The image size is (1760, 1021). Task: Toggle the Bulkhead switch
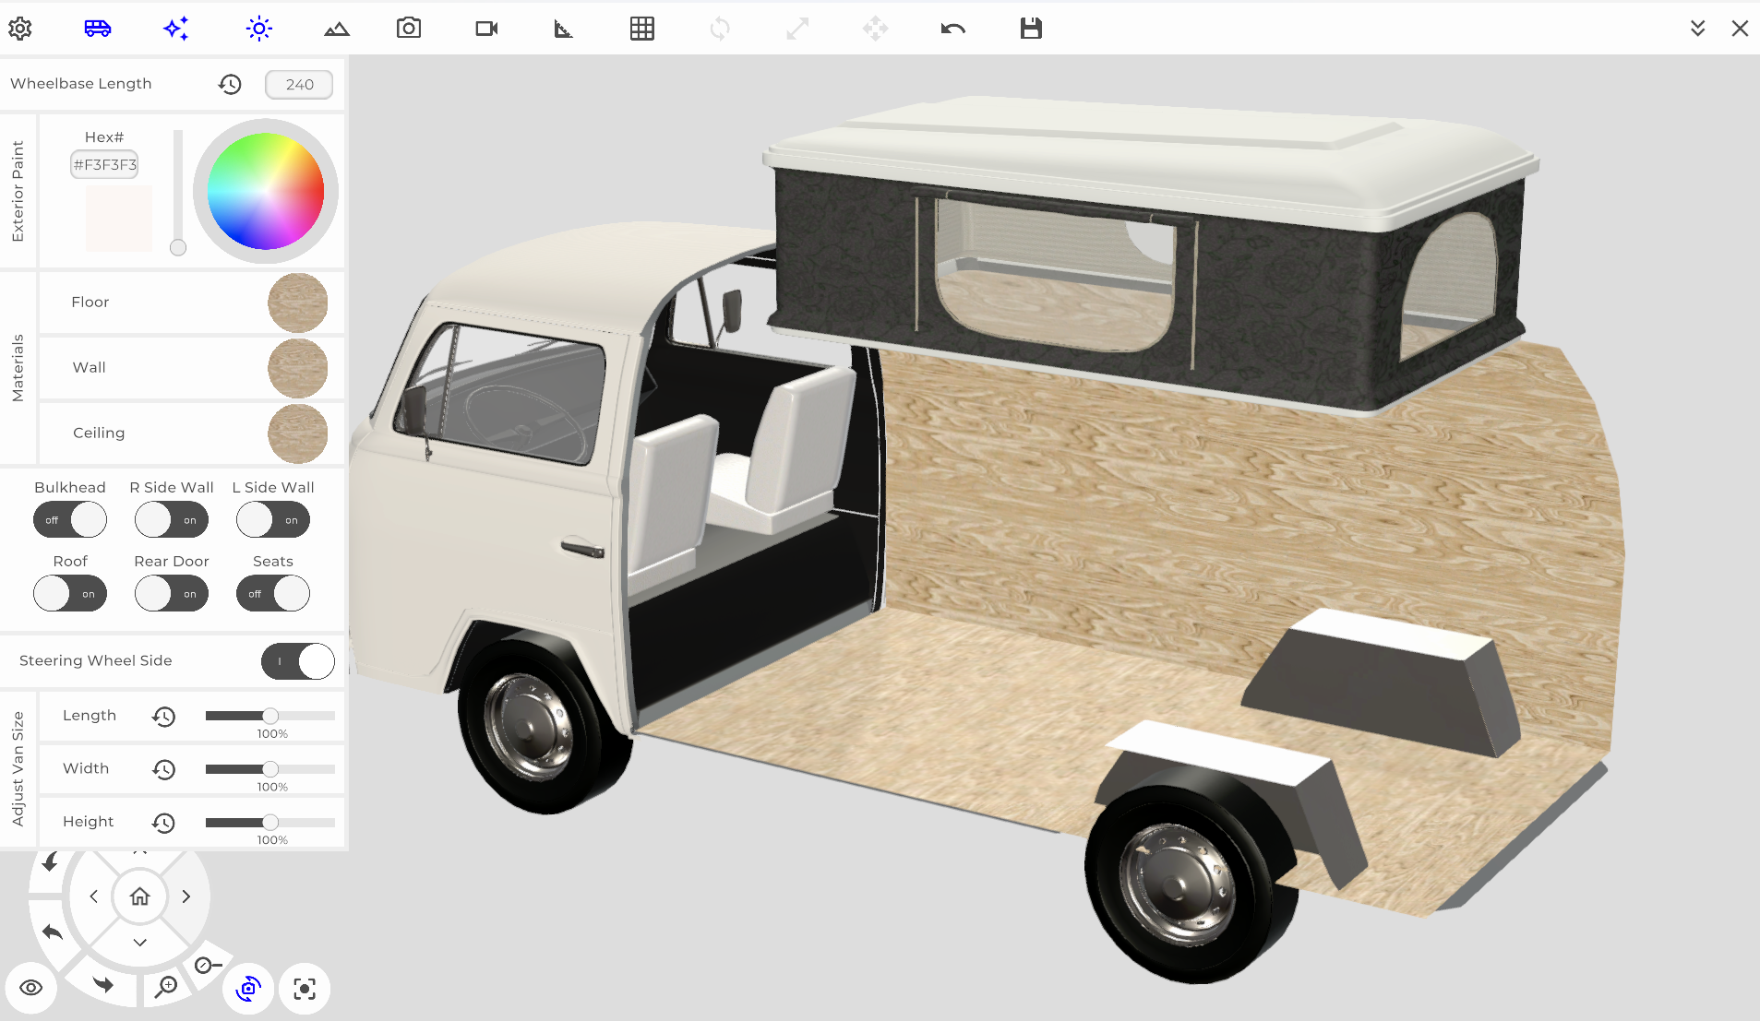[70, 519]
